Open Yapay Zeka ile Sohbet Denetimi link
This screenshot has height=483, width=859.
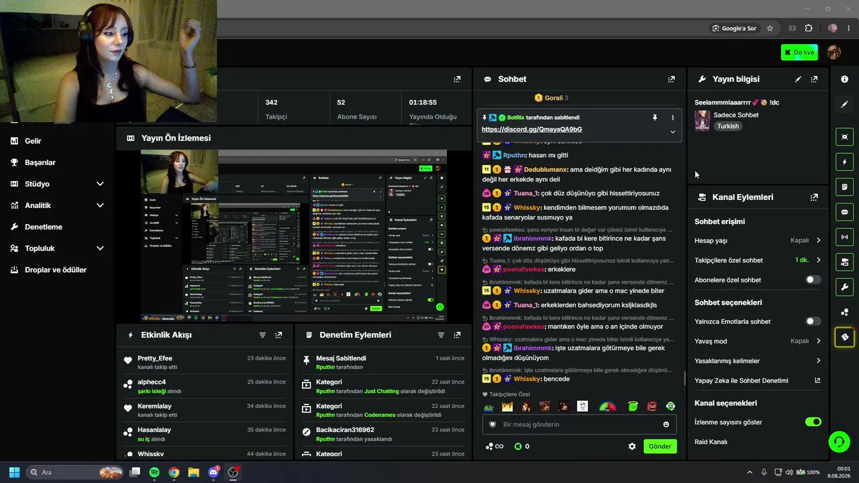point(758,380)
